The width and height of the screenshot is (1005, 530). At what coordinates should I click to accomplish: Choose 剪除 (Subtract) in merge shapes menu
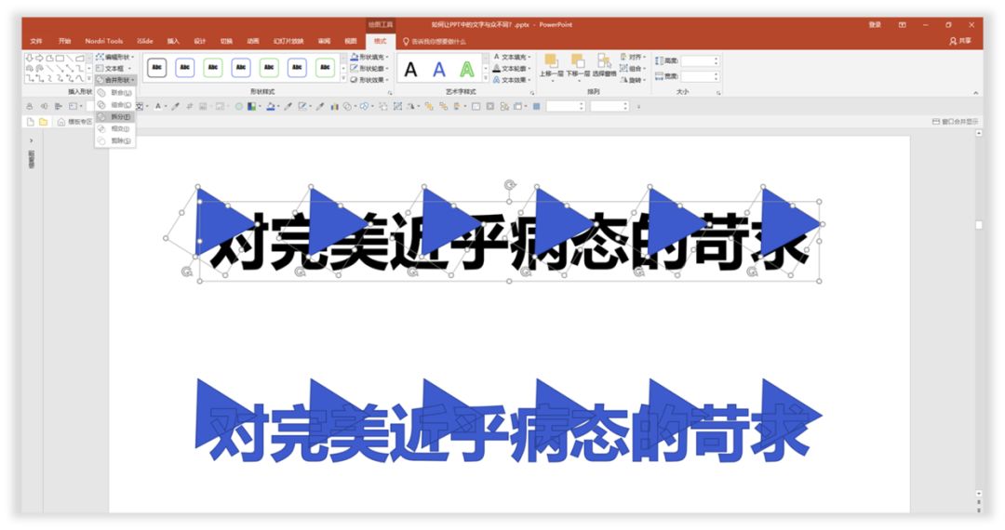click(115, 140)
